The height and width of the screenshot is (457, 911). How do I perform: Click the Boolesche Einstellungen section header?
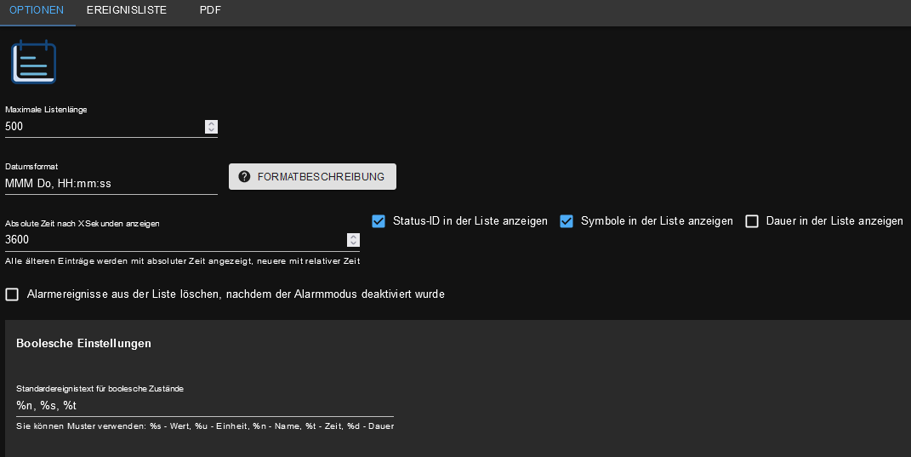click(84, 344)
